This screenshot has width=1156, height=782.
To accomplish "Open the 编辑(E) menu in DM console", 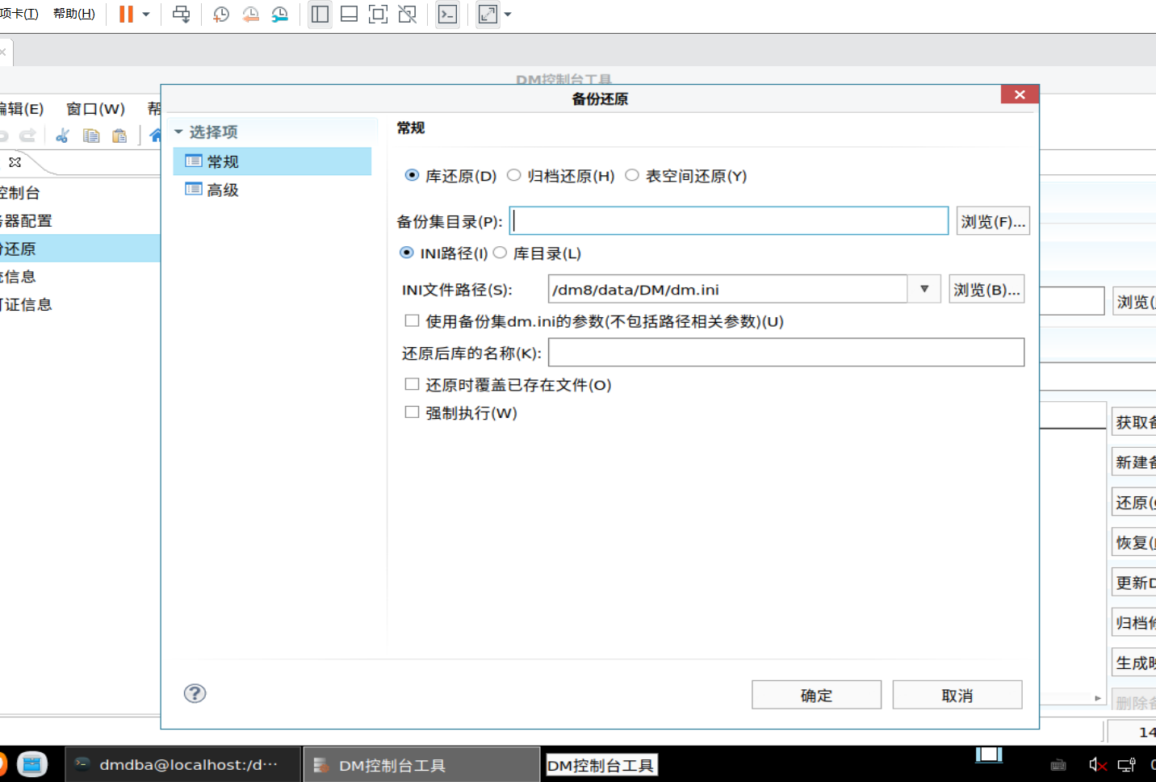I will (22, 108).
